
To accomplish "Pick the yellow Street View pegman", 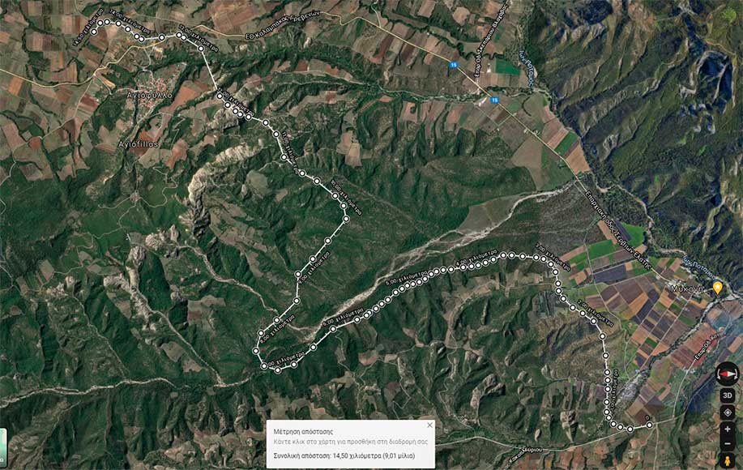I will (728, 460).
